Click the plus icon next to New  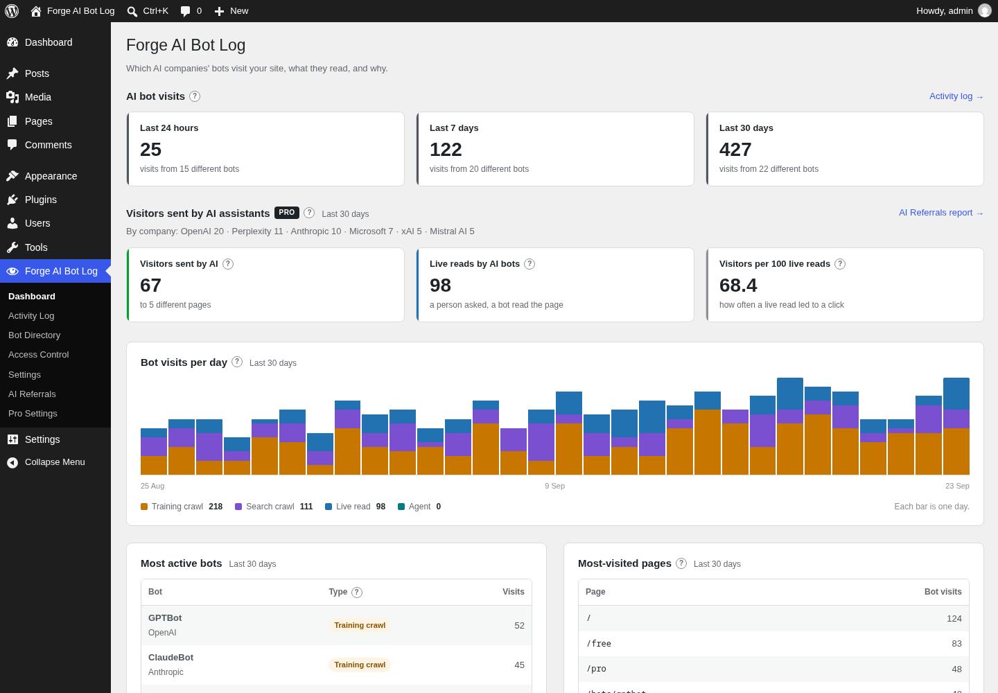point(219,11)
